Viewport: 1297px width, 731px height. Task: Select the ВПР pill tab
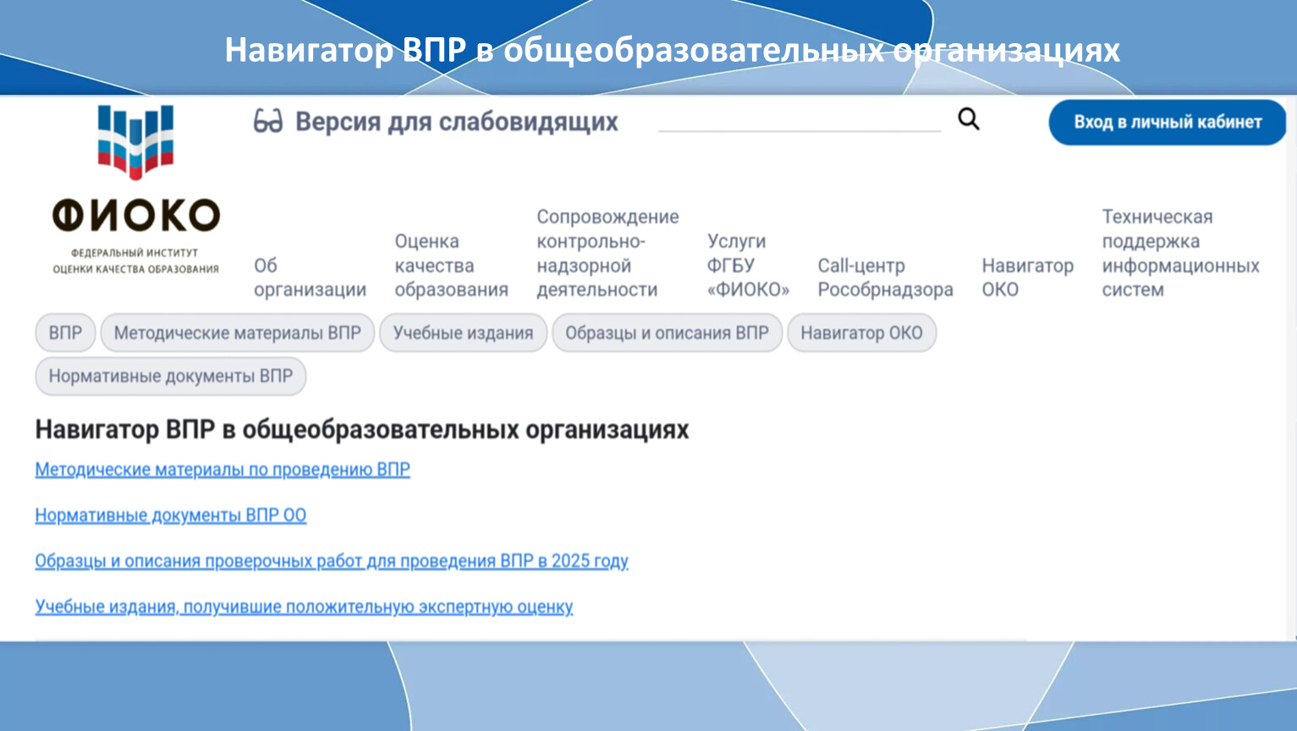tap(65, 333)
